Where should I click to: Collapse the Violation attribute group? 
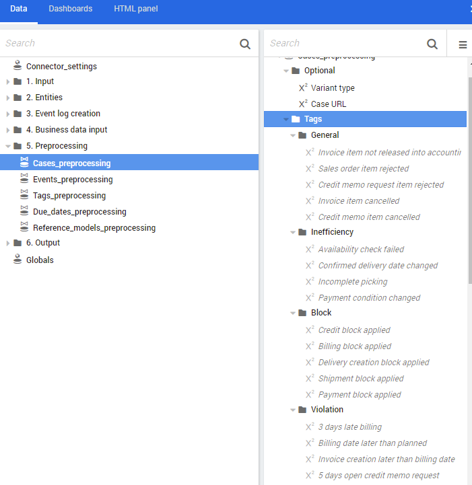293,410
